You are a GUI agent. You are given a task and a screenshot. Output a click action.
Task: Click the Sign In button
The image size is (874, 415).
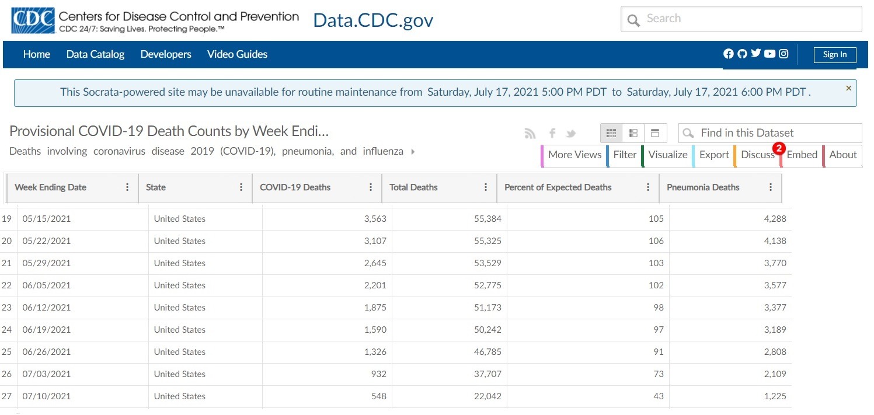click(x=834, y=55)
